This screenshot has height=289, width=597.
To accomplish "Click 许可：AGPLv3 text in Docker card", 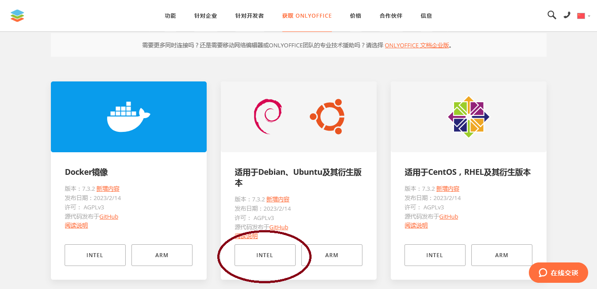I will pos(85,207).
